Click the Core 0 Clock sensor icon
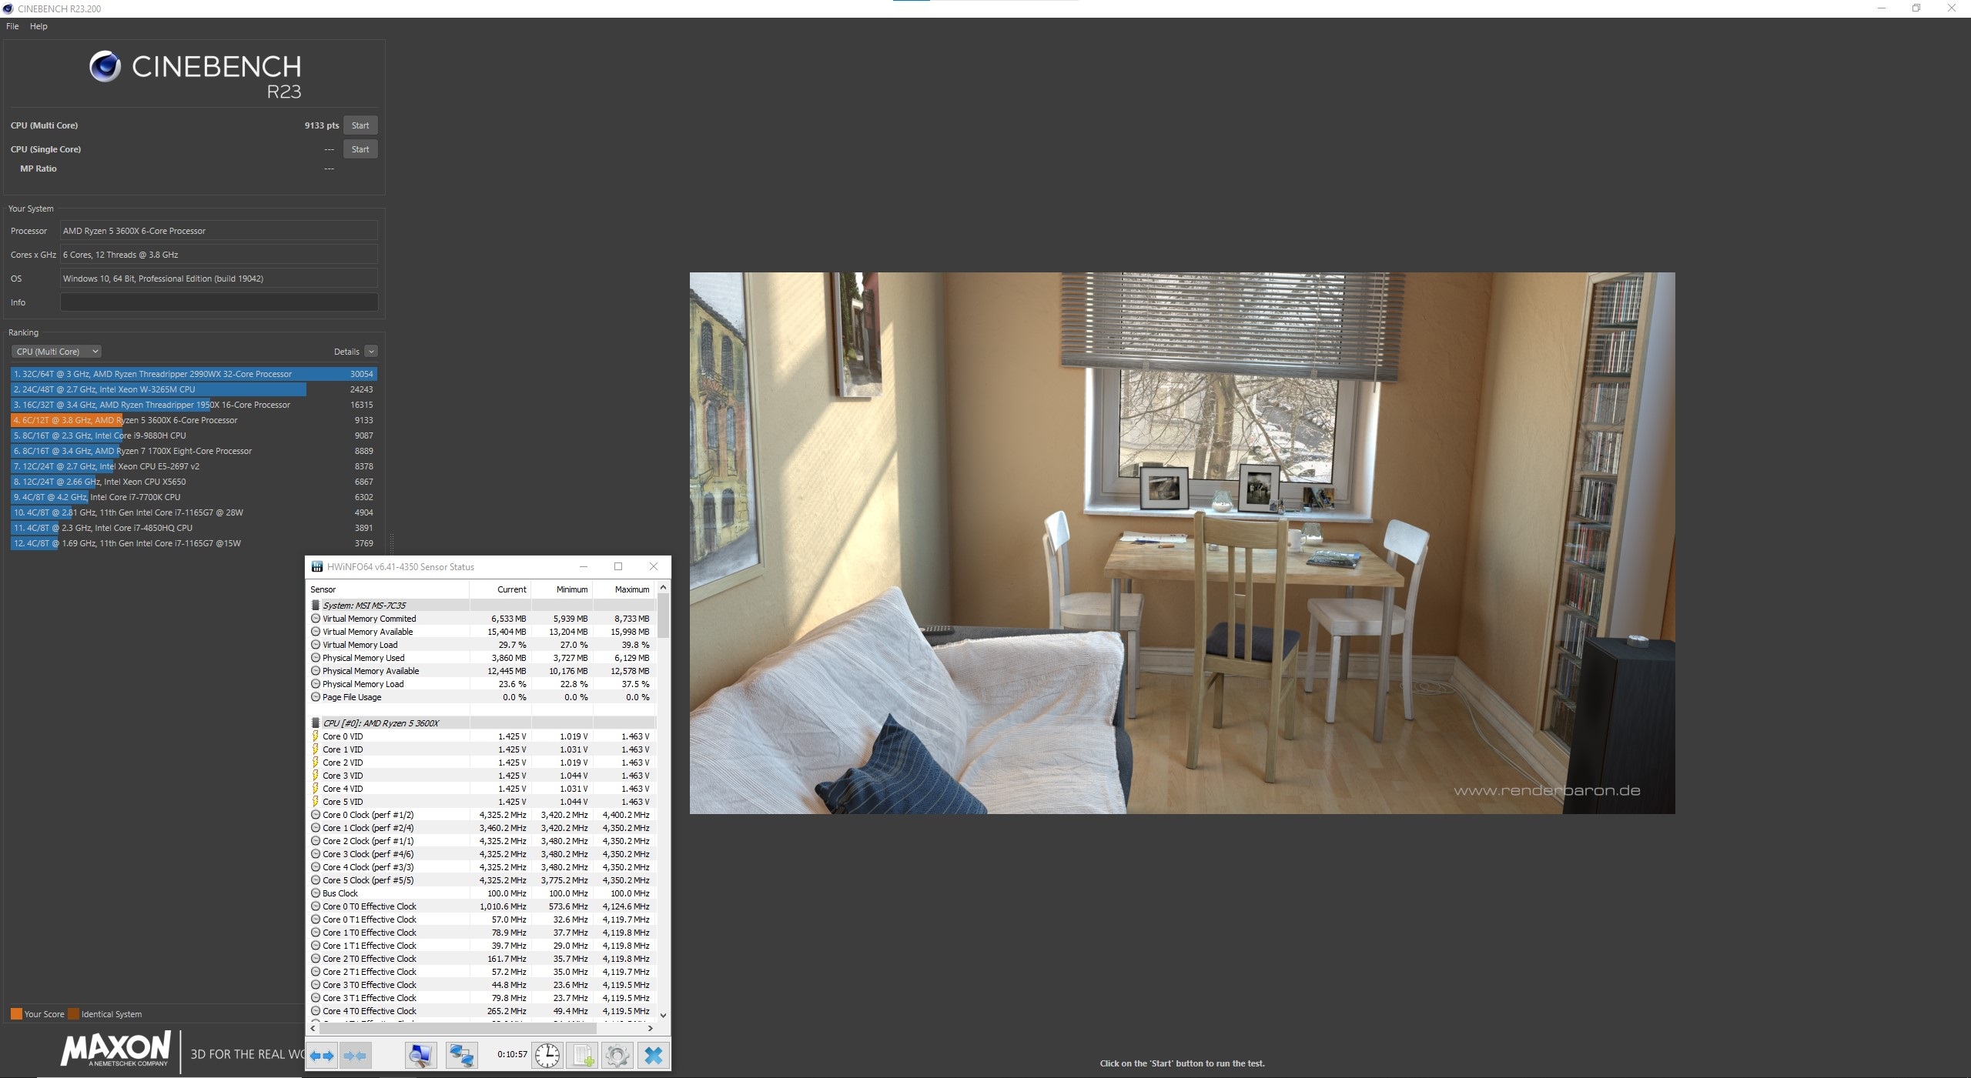This screenshot has height=1078, width=1971. tap(316, 815)
